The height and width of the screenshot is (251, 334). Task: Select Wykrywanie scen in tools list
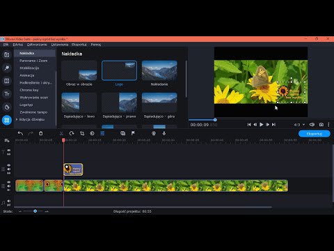click(35, 98)
